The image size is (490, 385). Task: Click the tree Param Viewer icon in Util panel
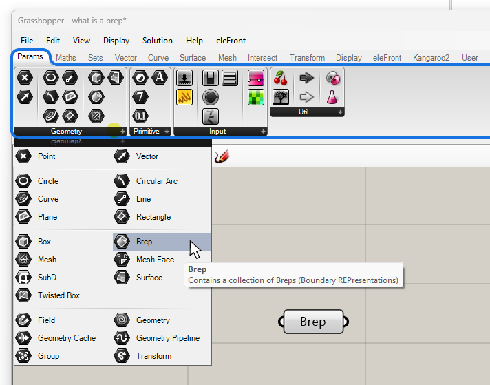coord(281,97)
